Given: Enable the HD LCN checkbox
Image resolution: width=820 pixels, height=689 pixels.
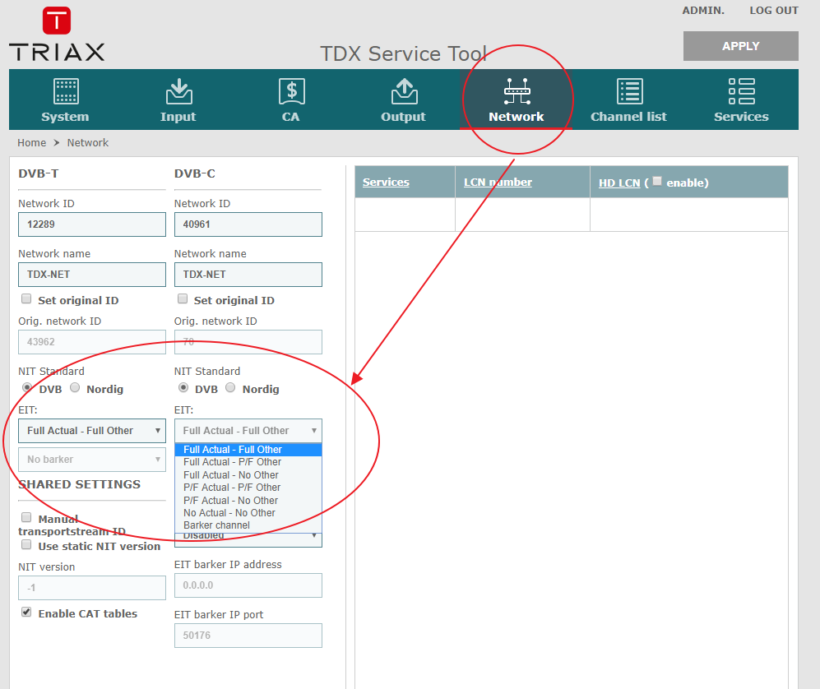Looking at the screenshot, I should 657,181.
